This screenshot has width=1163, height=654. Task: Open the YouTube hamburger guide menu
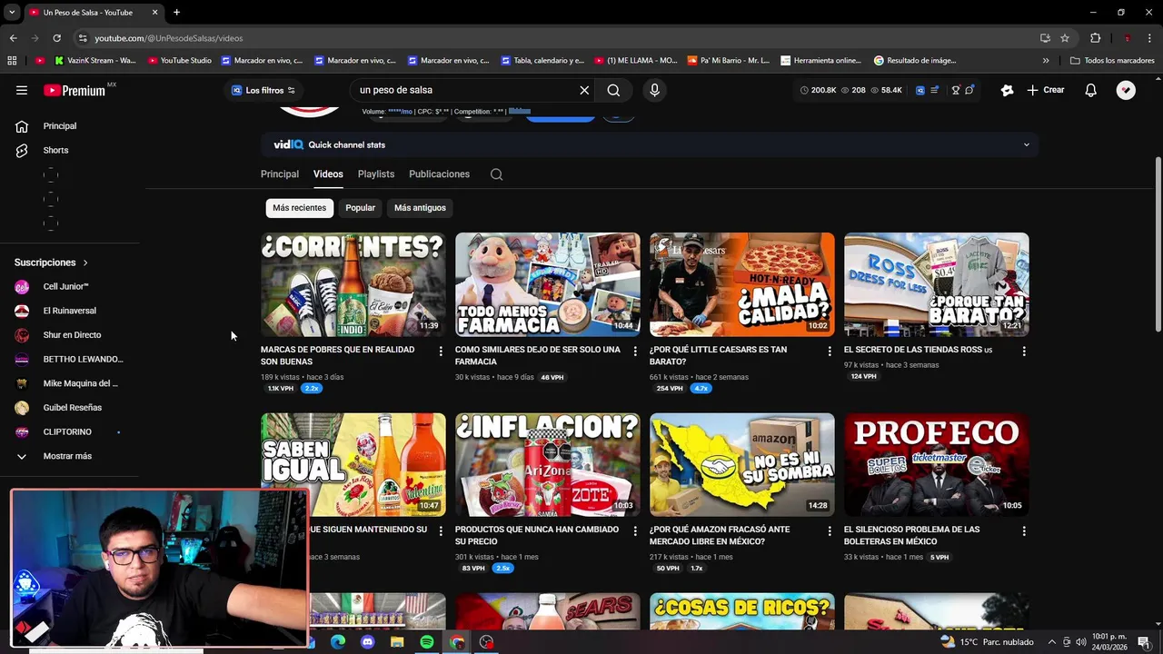(22, 90)
